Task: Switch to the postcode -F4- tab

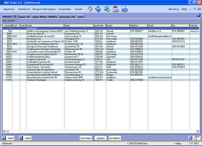Action: point(67,17)
